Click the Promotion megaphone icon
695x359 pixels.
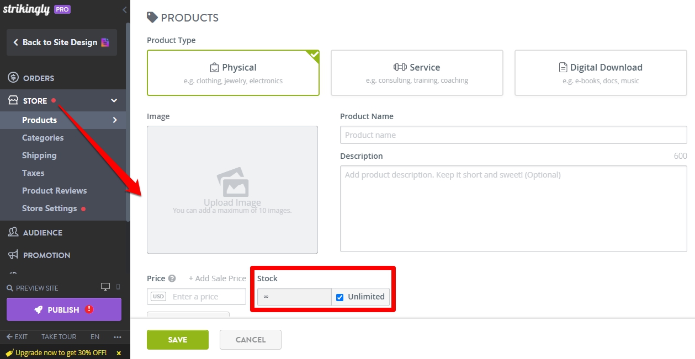pos(13,255)
